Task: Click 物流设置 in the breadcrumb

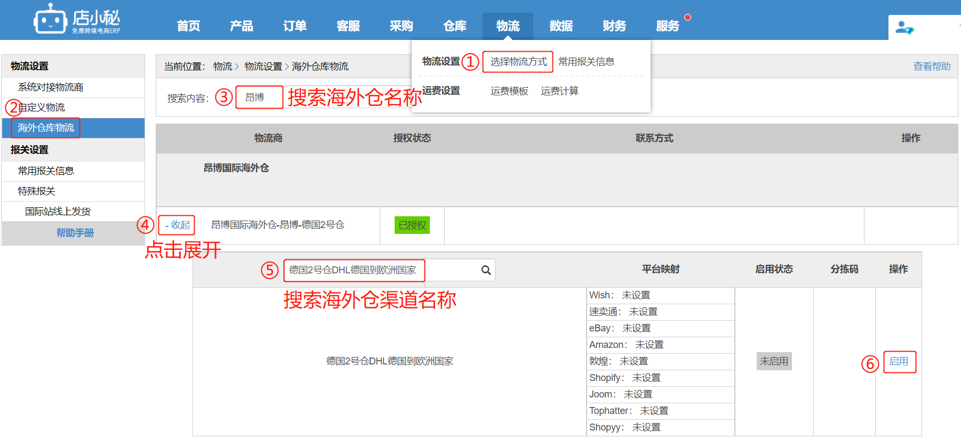Action: [x=263, y=67]
